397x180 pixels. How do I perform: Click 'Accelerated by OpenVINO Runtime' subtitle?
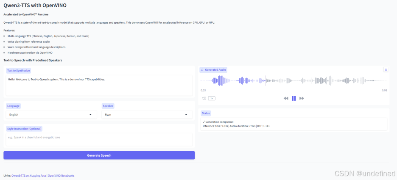(26, 14)
